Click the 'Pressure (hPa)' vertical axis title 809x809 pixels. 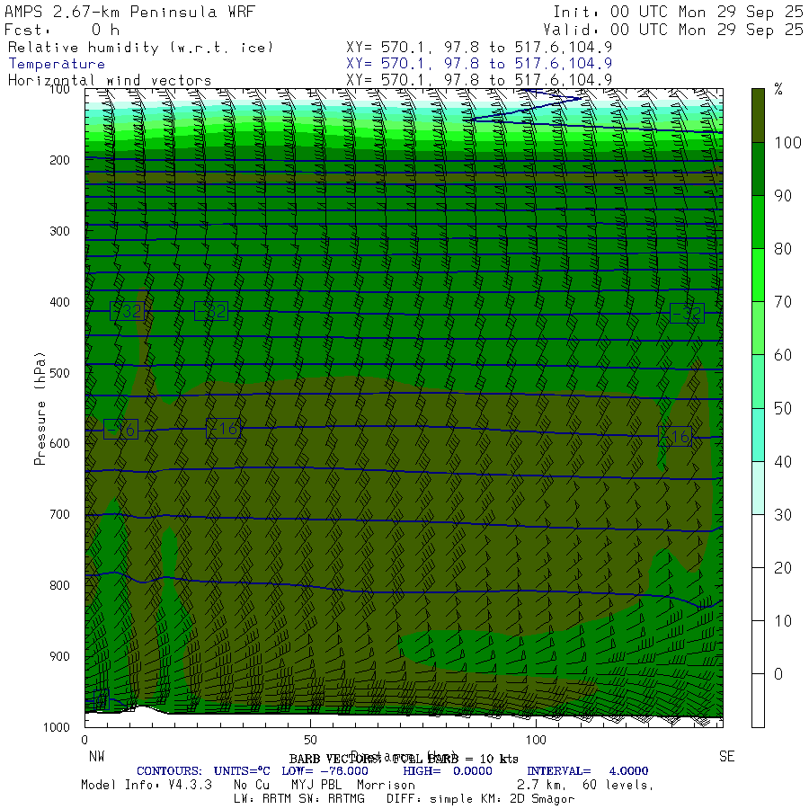40,409
